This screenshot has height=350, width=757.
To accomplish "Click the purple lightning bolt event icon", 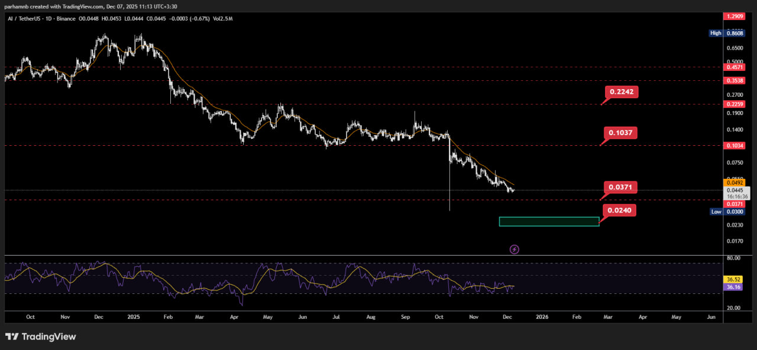I will point(514,249).
